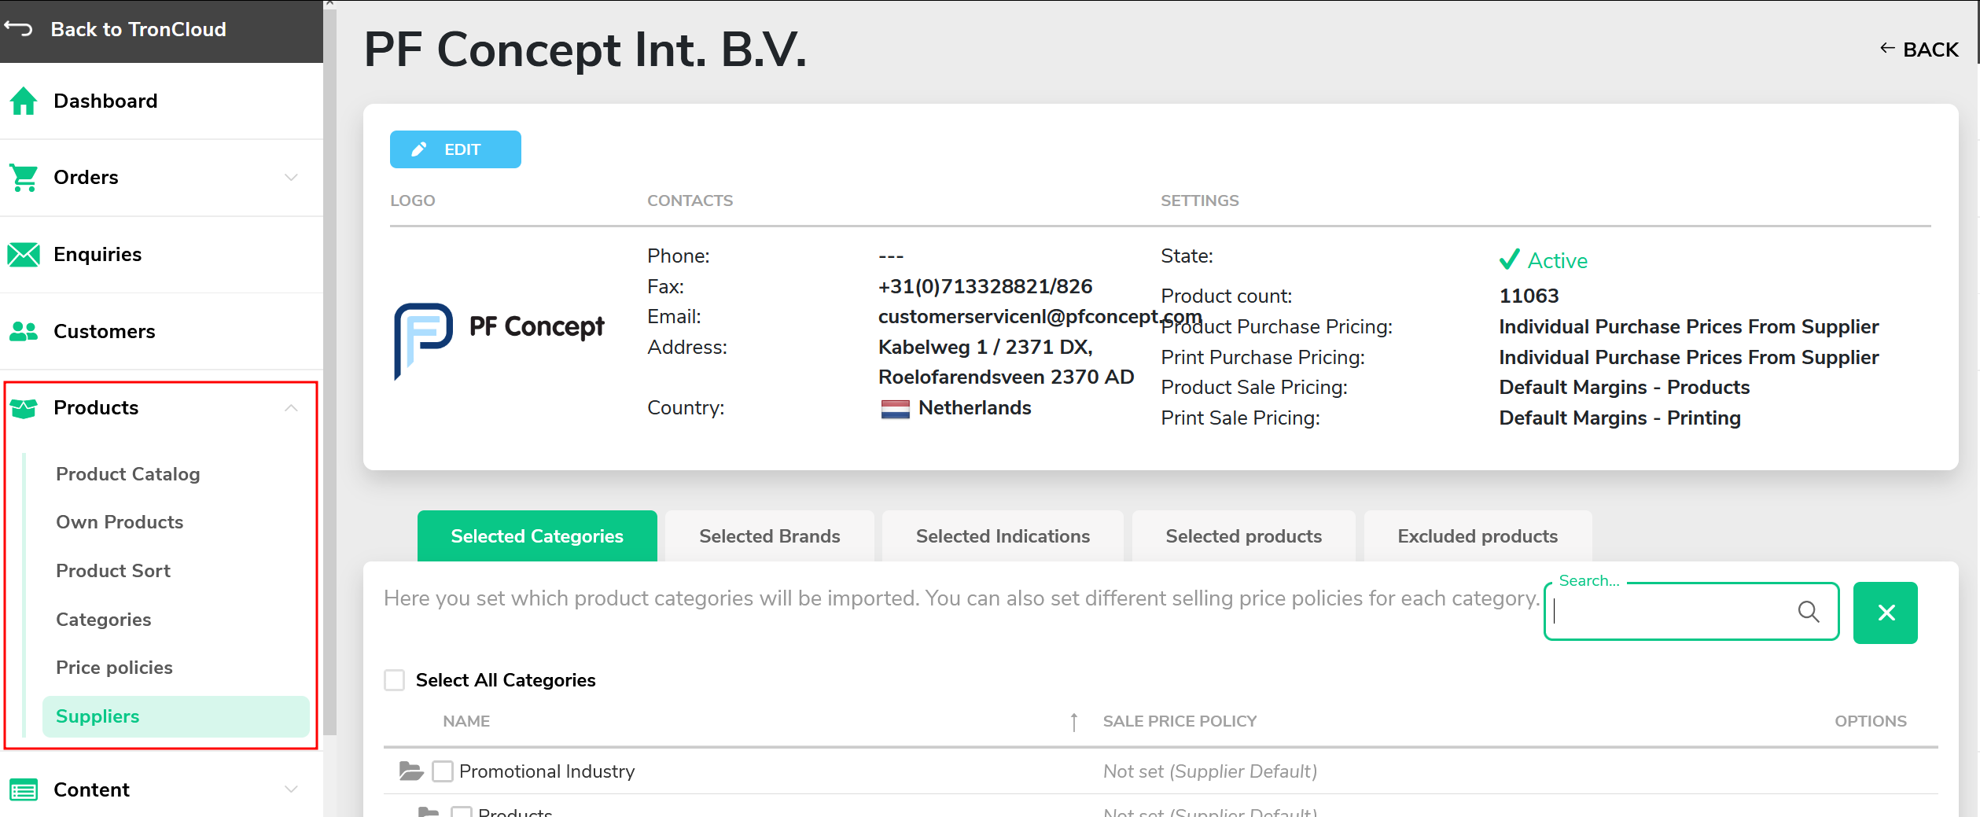The height and width of the screenshot is (817, 1980).
Task: Click Promotional Industry's Not set policy
Action: (x=1210, y=771)
